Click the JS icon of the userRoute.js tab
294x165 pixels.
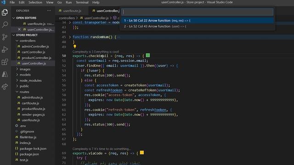point(60,11)
